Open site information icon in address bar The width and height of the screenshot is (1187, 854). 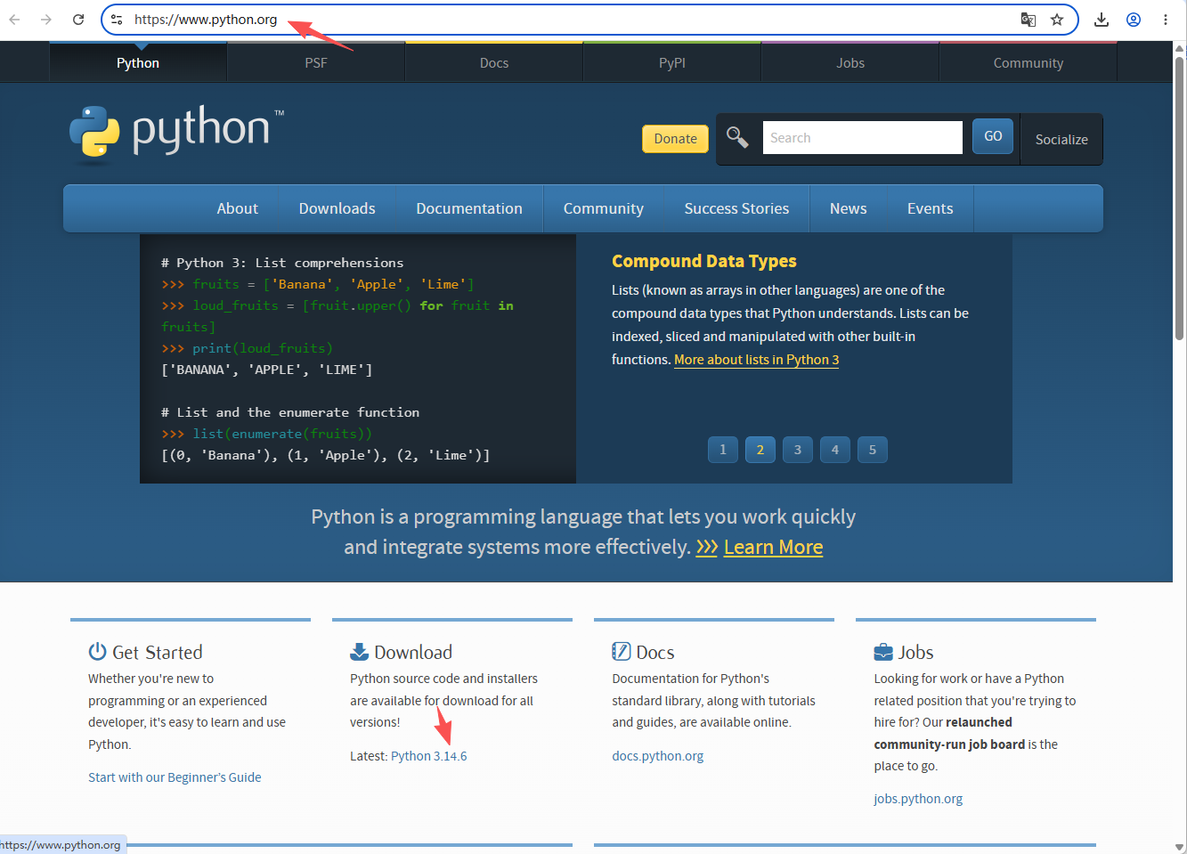(x=117, y=19)
